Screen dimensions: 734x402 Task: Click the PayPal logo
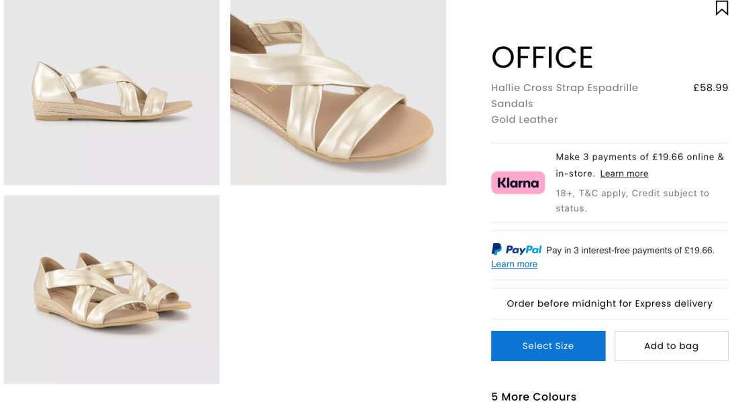(x=516, y=249)
